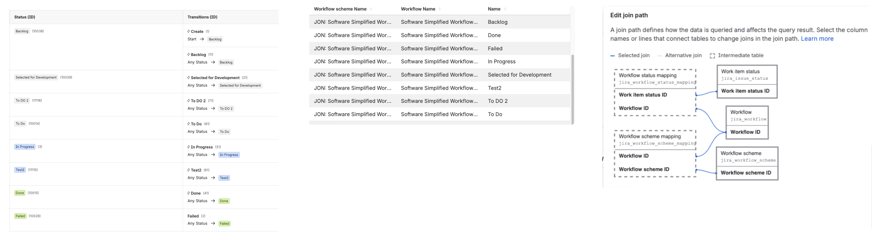The height and width of the screenshot is (237, 872).
Task: Click the arrow between Start and Backlog
Action: pyautogui.click(x=202, y=39)
